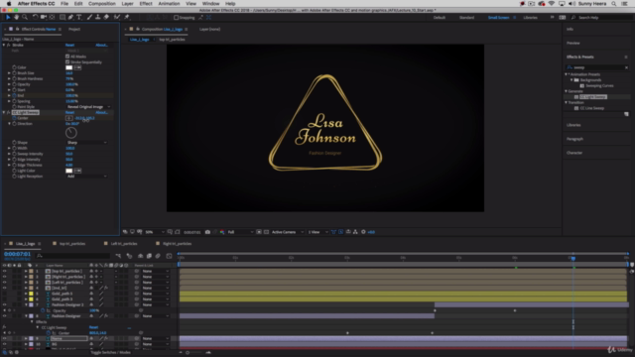Open the Paint Style dropdown

[x=88, y=107]
